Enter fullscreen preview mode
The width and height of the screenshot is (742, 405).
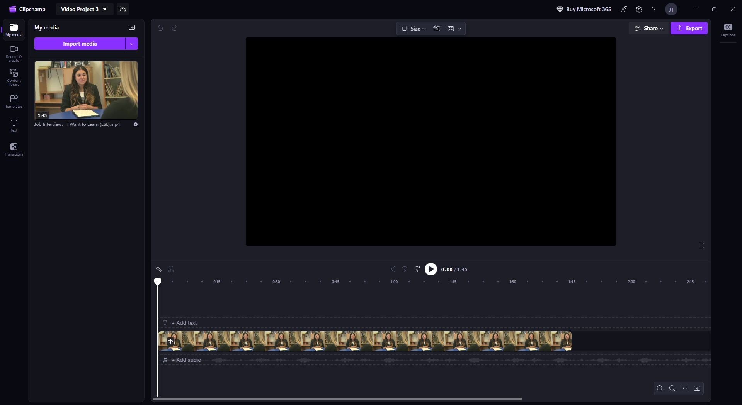pos(701,246)
